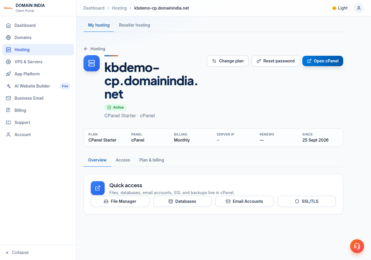Click the Business Email envelope icon

click(8, 98)
